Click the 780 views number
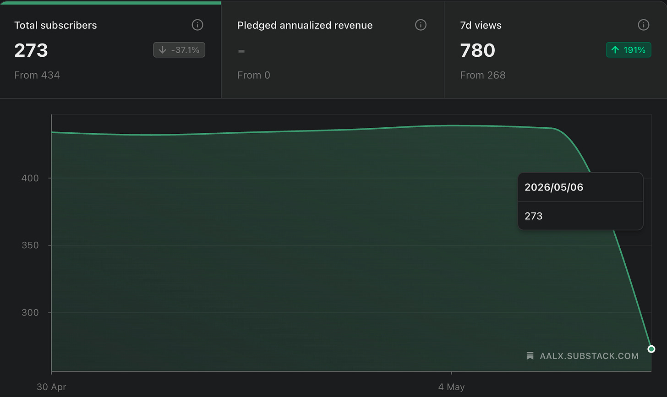Image resolution: width=667 pixels, height=397 pixels. coord(478,50)
